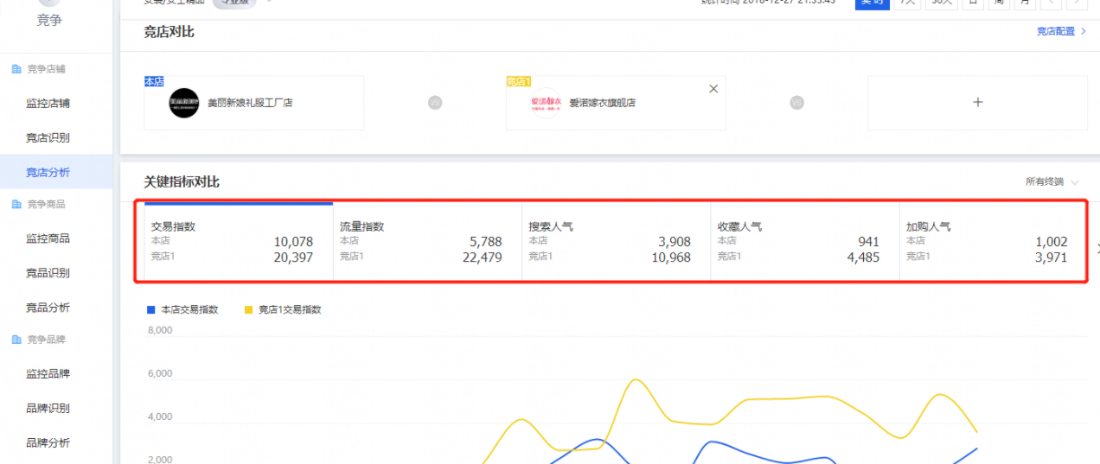The image size is (1100, 464).
Task: Click the value 10,968 under 搜索人气
Action: (671, 257)
